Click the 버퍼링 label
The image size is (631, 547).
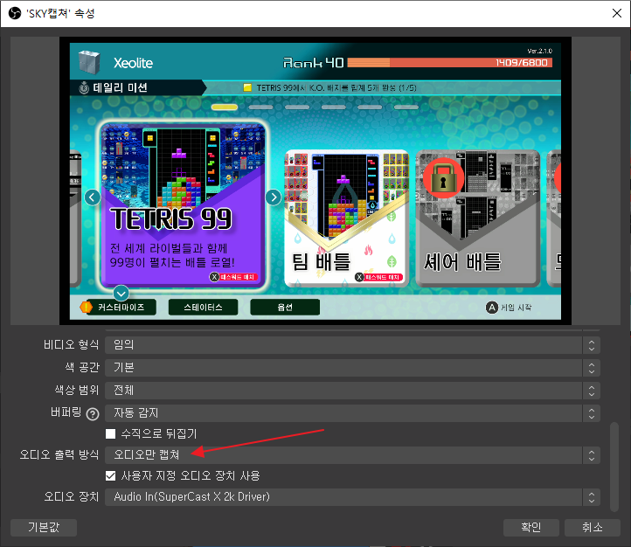[66, 412]
